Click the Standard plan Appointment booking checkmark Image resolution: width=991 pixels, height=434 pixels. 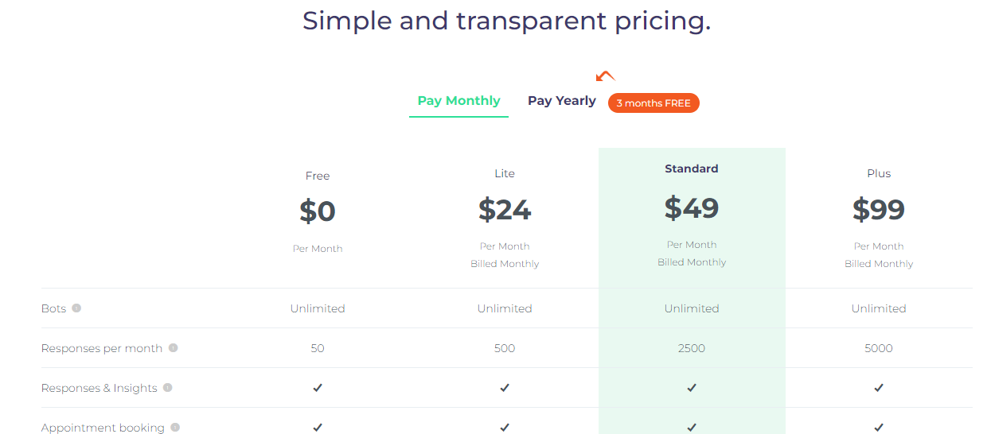(692, 428)
